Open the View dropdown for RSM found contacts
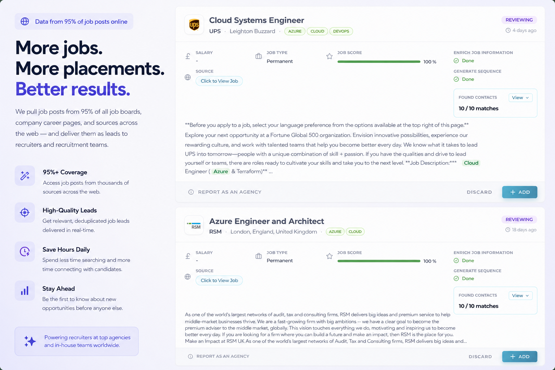555x370 pixels. pyautogui.click(x=520, y=296)
